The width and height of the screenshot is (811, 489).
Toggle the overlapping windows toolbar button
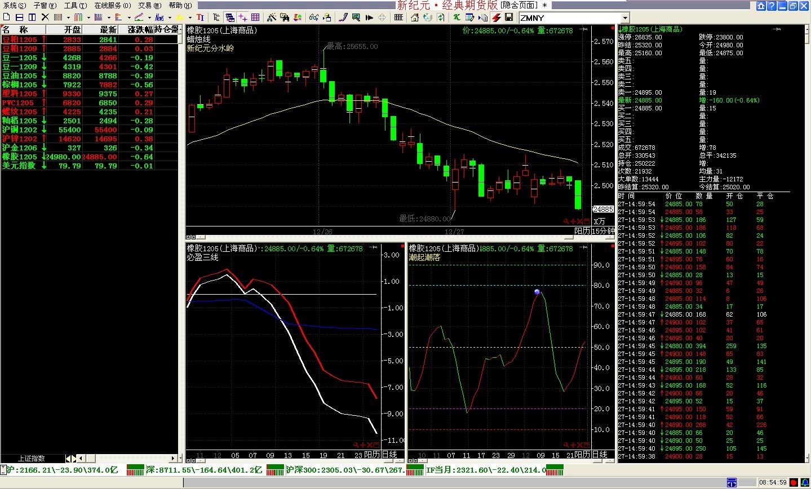(x=229, y=17)
